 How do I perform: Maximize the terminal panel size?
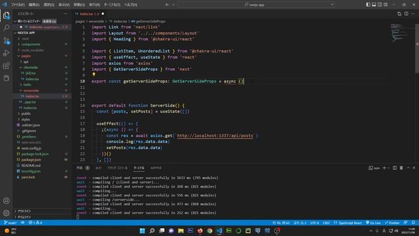(x=408, y=168)
